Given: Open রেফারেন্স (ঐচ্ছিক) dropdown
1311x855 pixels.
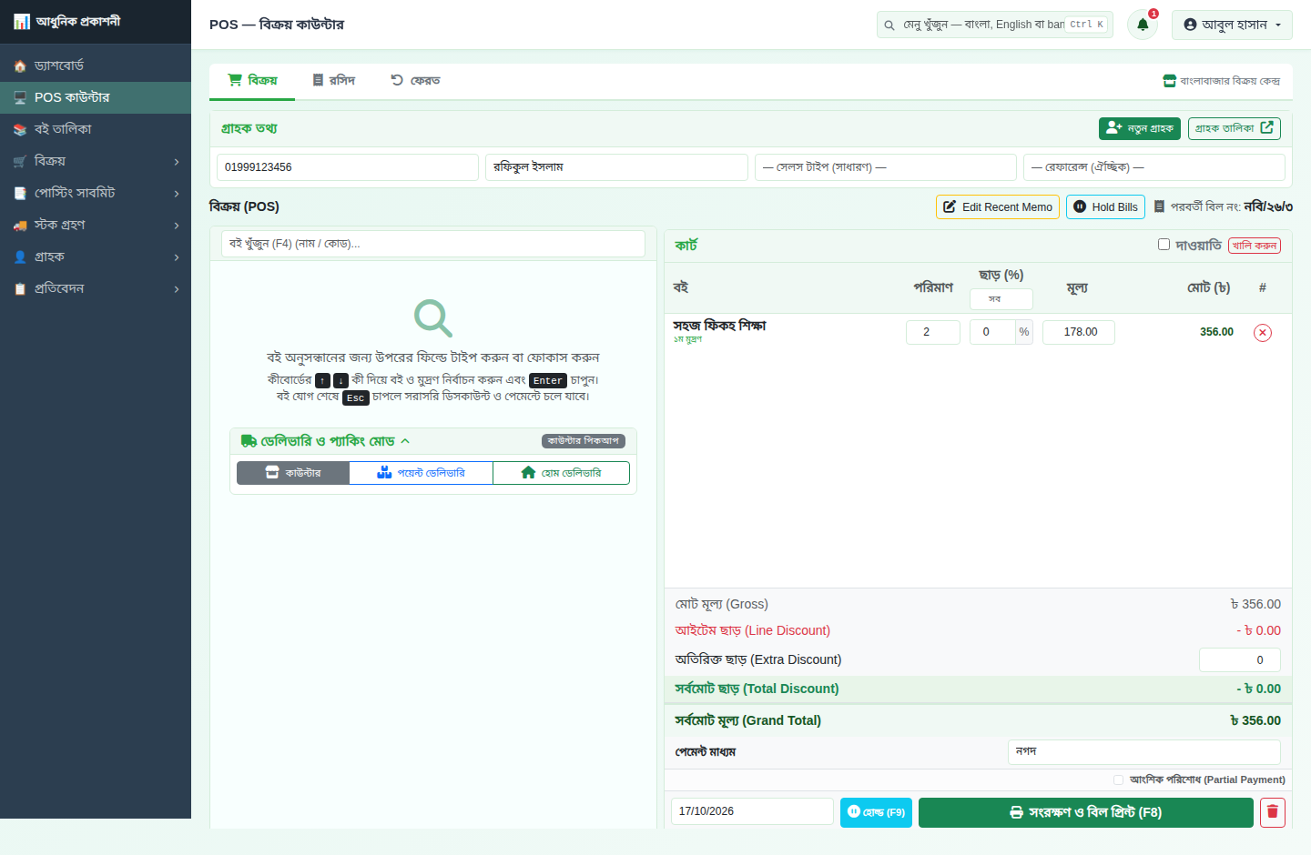Looking at the screenshot, I should point(1154,167).
